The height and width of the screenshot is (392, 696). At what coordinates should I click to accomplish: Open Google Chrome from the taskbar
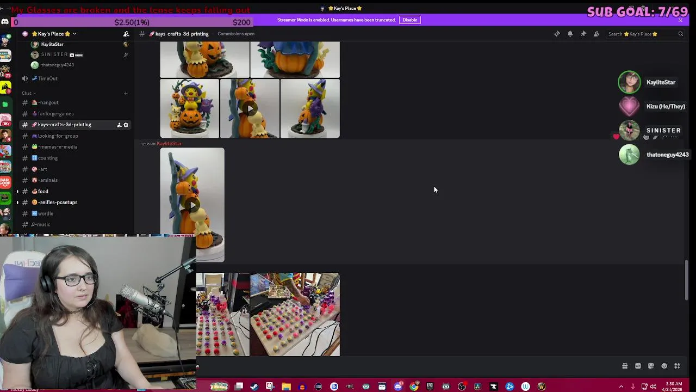[x=414, y=387]
